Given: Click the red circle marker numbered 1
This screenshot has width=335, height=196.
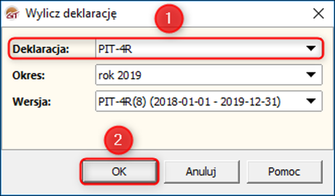Looking at the screenshot, I should (169, 18).
